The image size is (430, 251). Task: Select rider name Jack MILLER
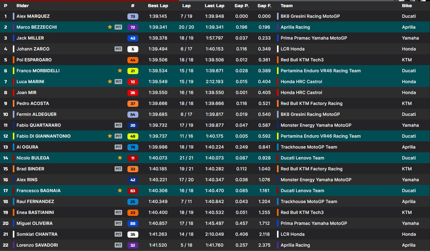pyautogui.click(x=30, y=38)
